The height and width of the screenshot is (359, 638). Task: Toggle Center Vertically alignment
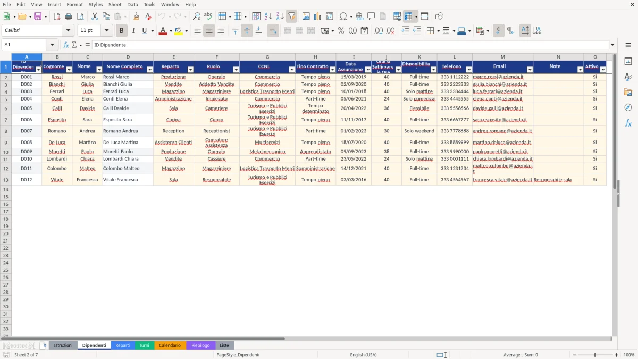[x=247, y=31]
